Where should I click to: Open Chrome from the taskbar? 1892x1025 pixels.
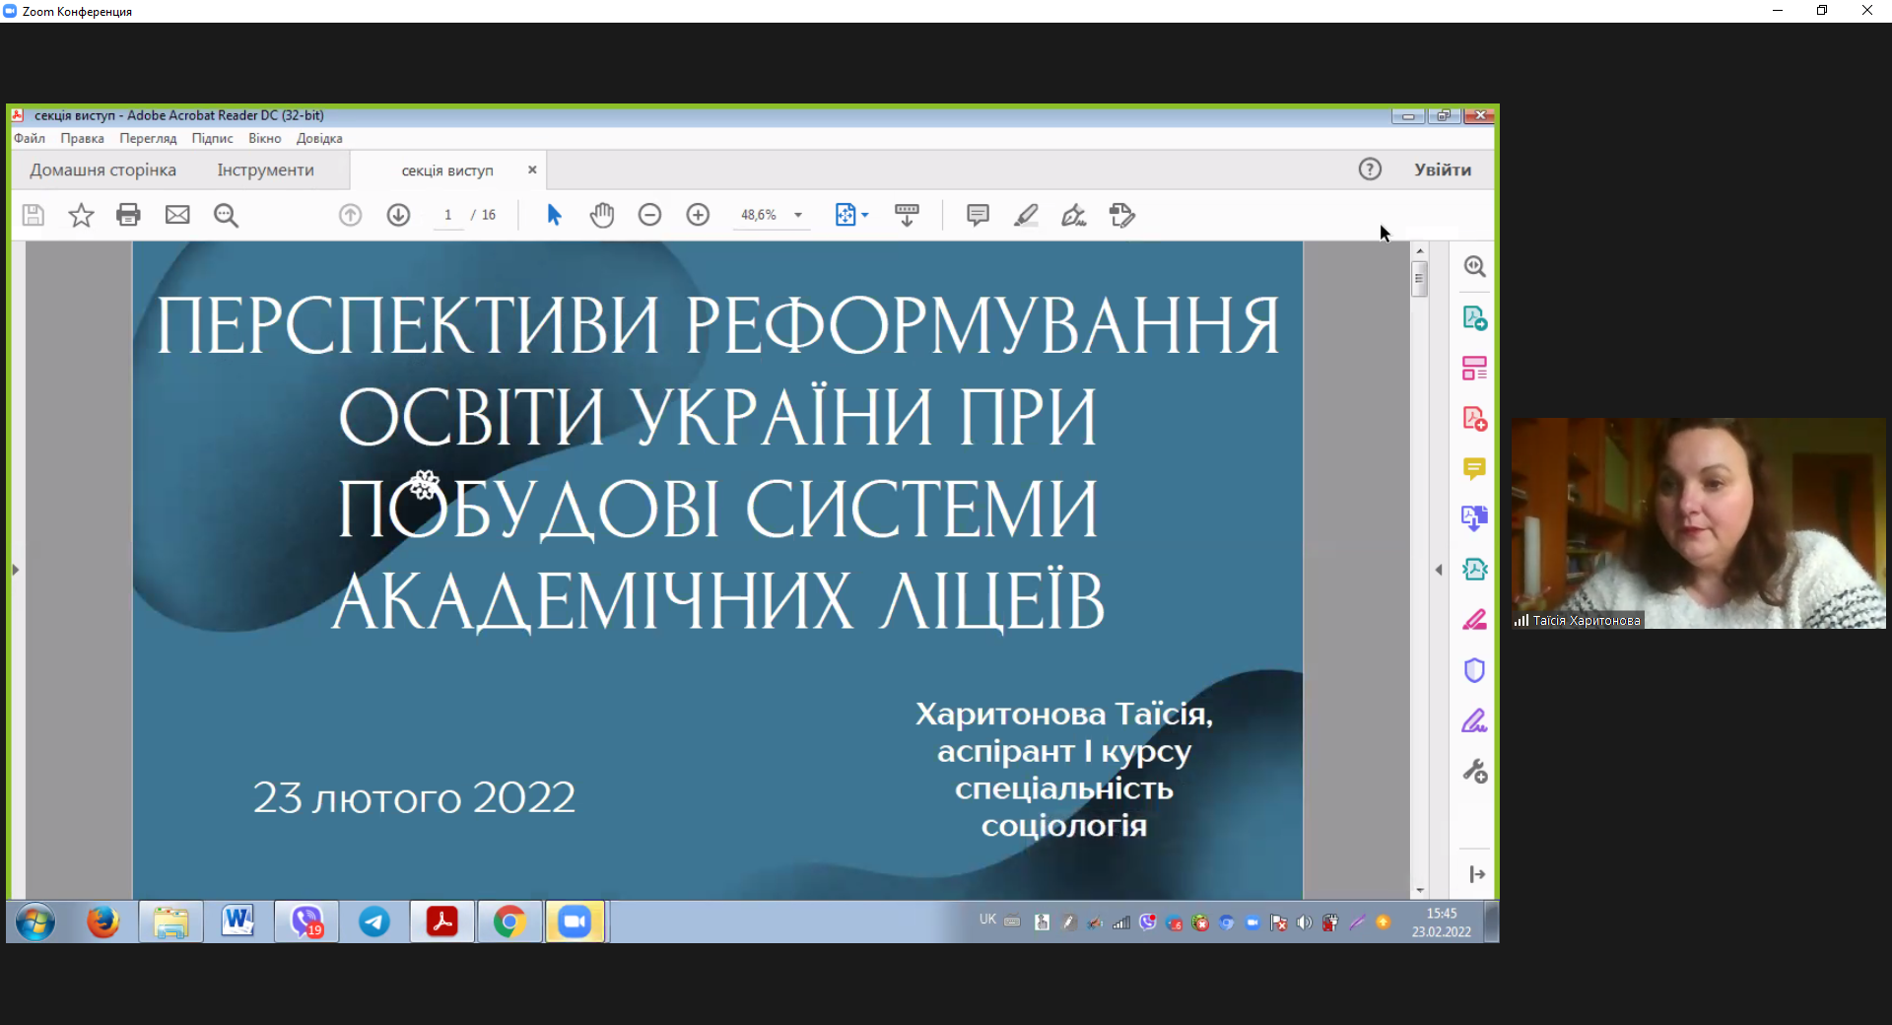pos(509,922)
